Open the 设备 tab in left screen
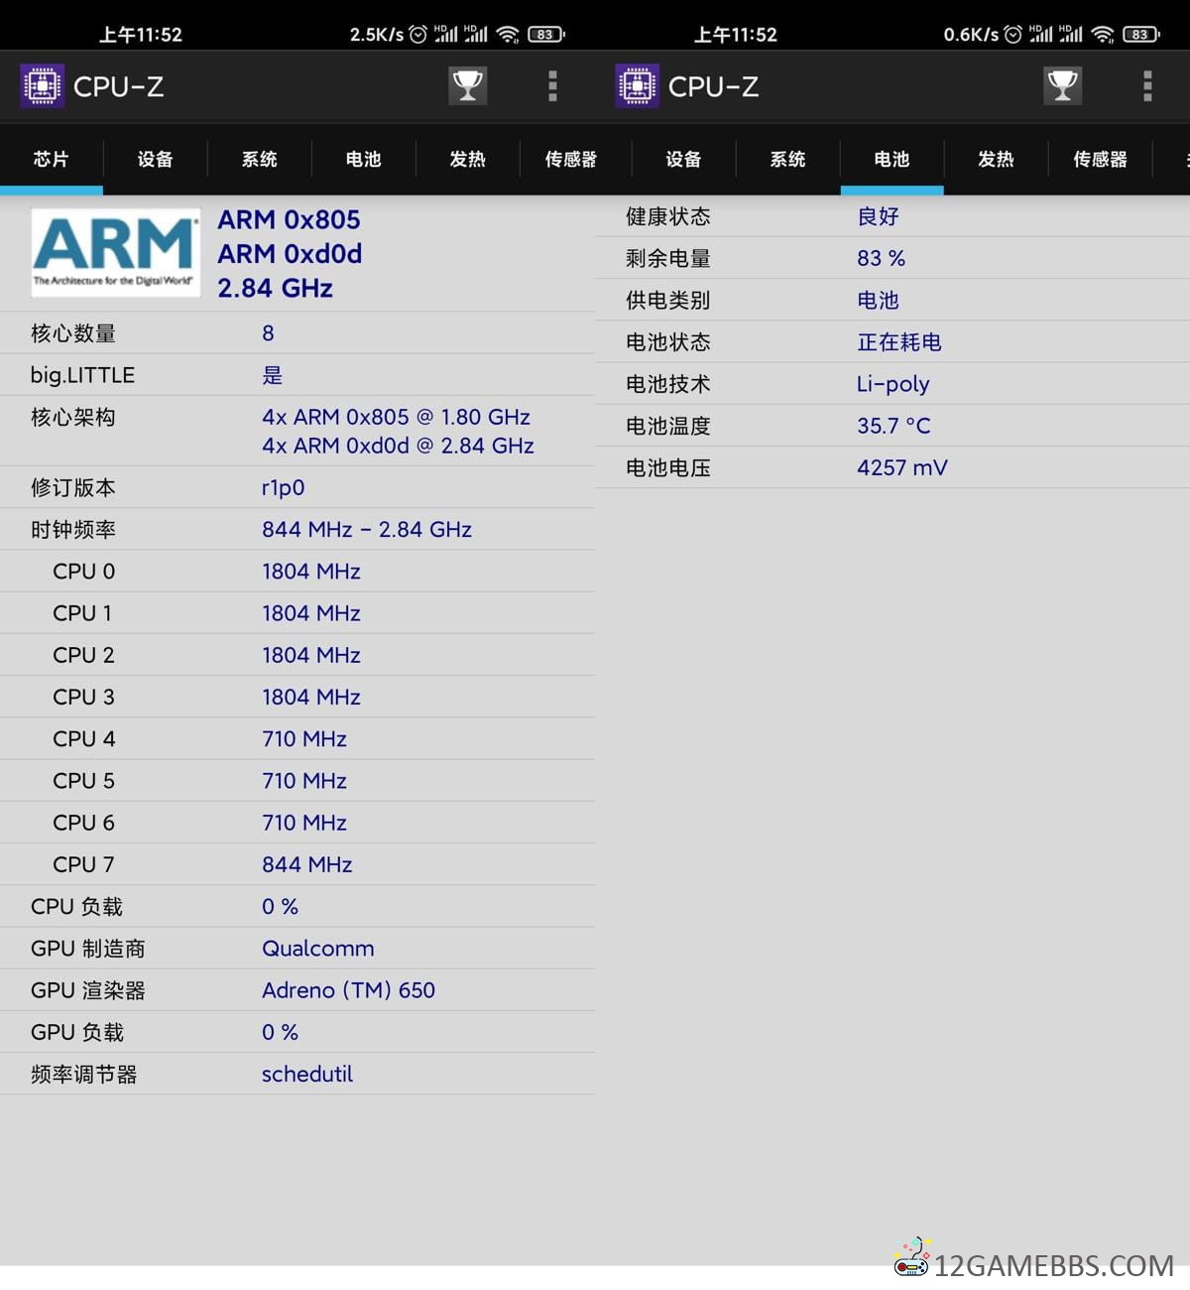 coord(156,159)
